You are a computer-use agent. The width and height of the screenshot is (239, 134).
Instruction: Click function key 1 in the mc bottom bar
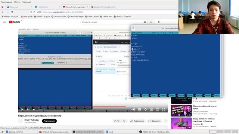coord(135,95)
